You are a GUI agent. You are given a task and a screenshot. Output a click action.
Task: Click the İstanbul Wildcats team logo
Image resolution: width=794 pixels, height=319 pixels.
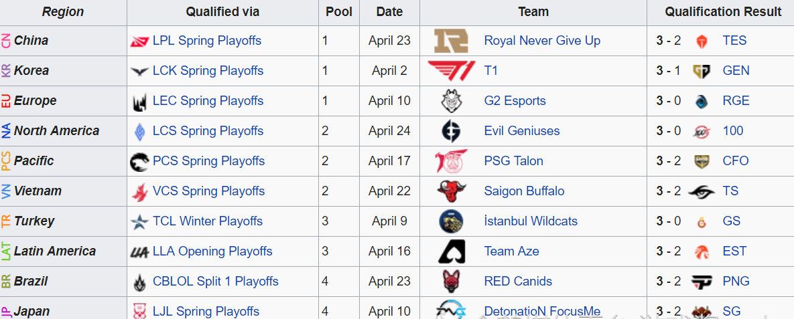(x=451, y=221)
